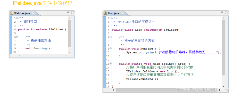235x94 pixels.
Task: Click the right arrow of IFelidae.java horizontal scrollbar
Action: pos(66,55)
